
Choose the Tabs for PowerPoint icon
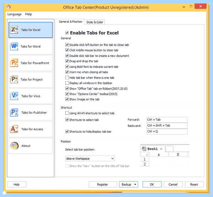(x=14, y=63)
